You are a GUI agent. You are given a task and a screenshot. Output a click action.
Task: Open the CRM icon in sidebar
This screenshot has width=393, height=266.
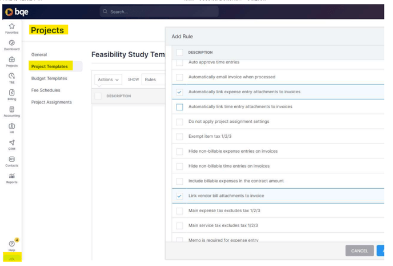[12, 142]
